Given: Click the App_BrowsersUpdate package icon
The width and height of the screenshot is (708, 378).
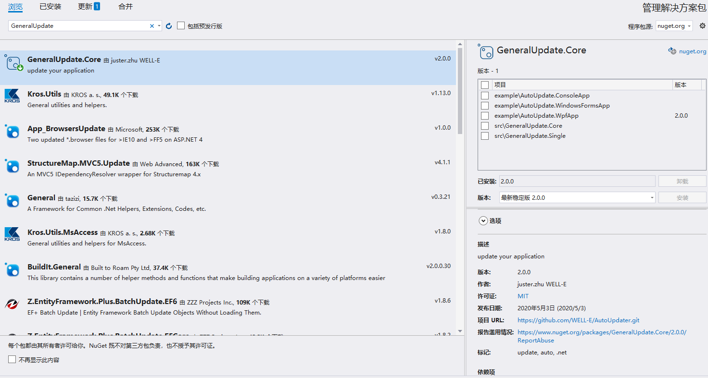Looking at the screenshot, I should [x=12, y=132].
